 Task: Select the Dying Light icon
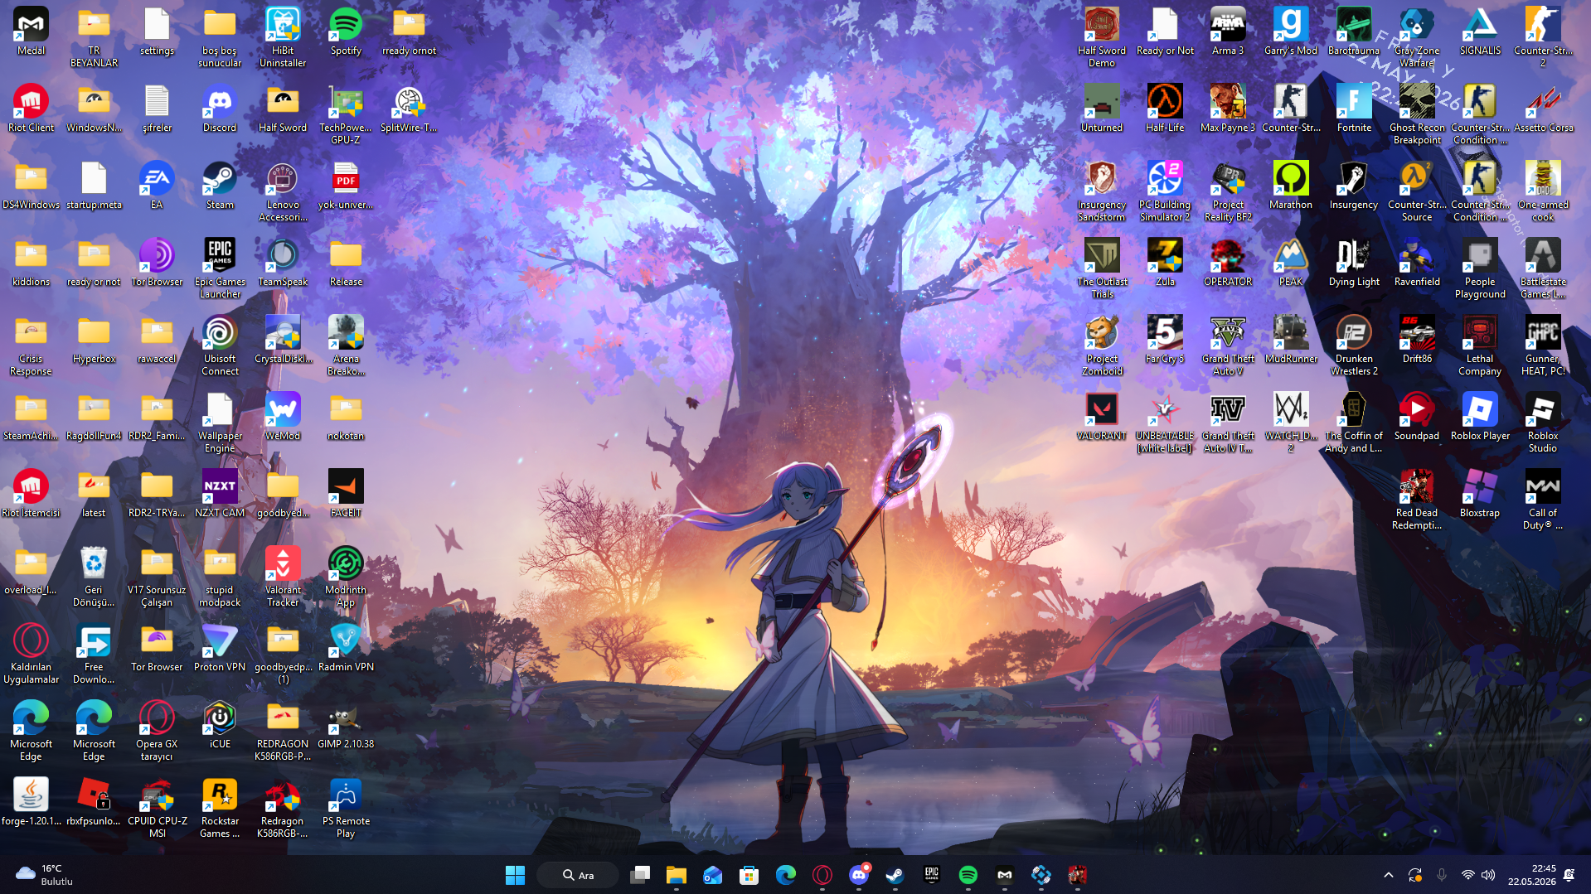click(x=1354, y=263)
